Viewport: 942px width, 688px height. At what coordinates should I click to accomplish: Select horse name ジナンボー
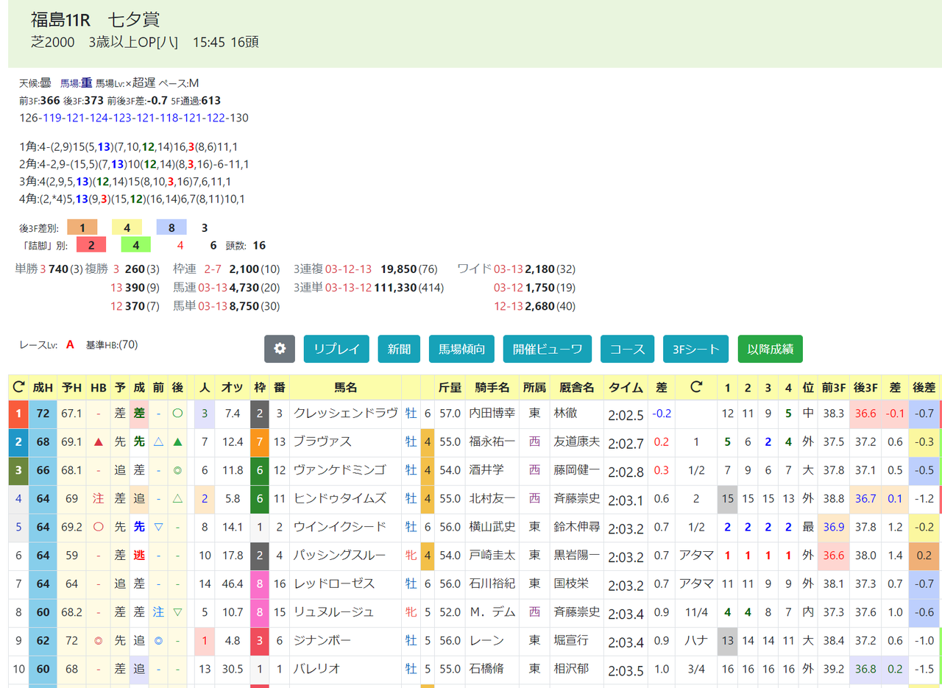pos(322,640)
